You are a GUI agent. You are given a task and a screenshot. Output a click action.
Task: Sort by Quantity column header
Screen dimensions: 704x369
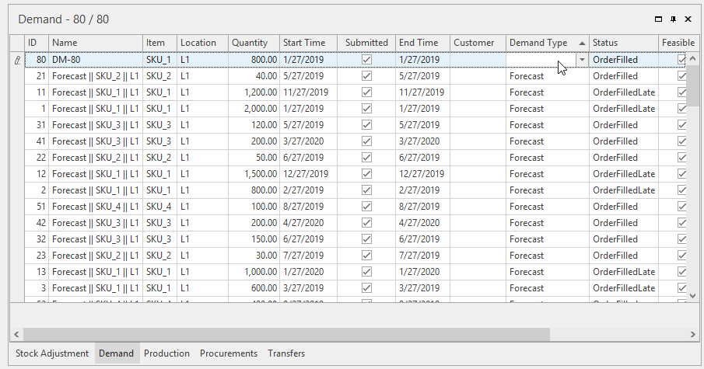coord(254,43)
